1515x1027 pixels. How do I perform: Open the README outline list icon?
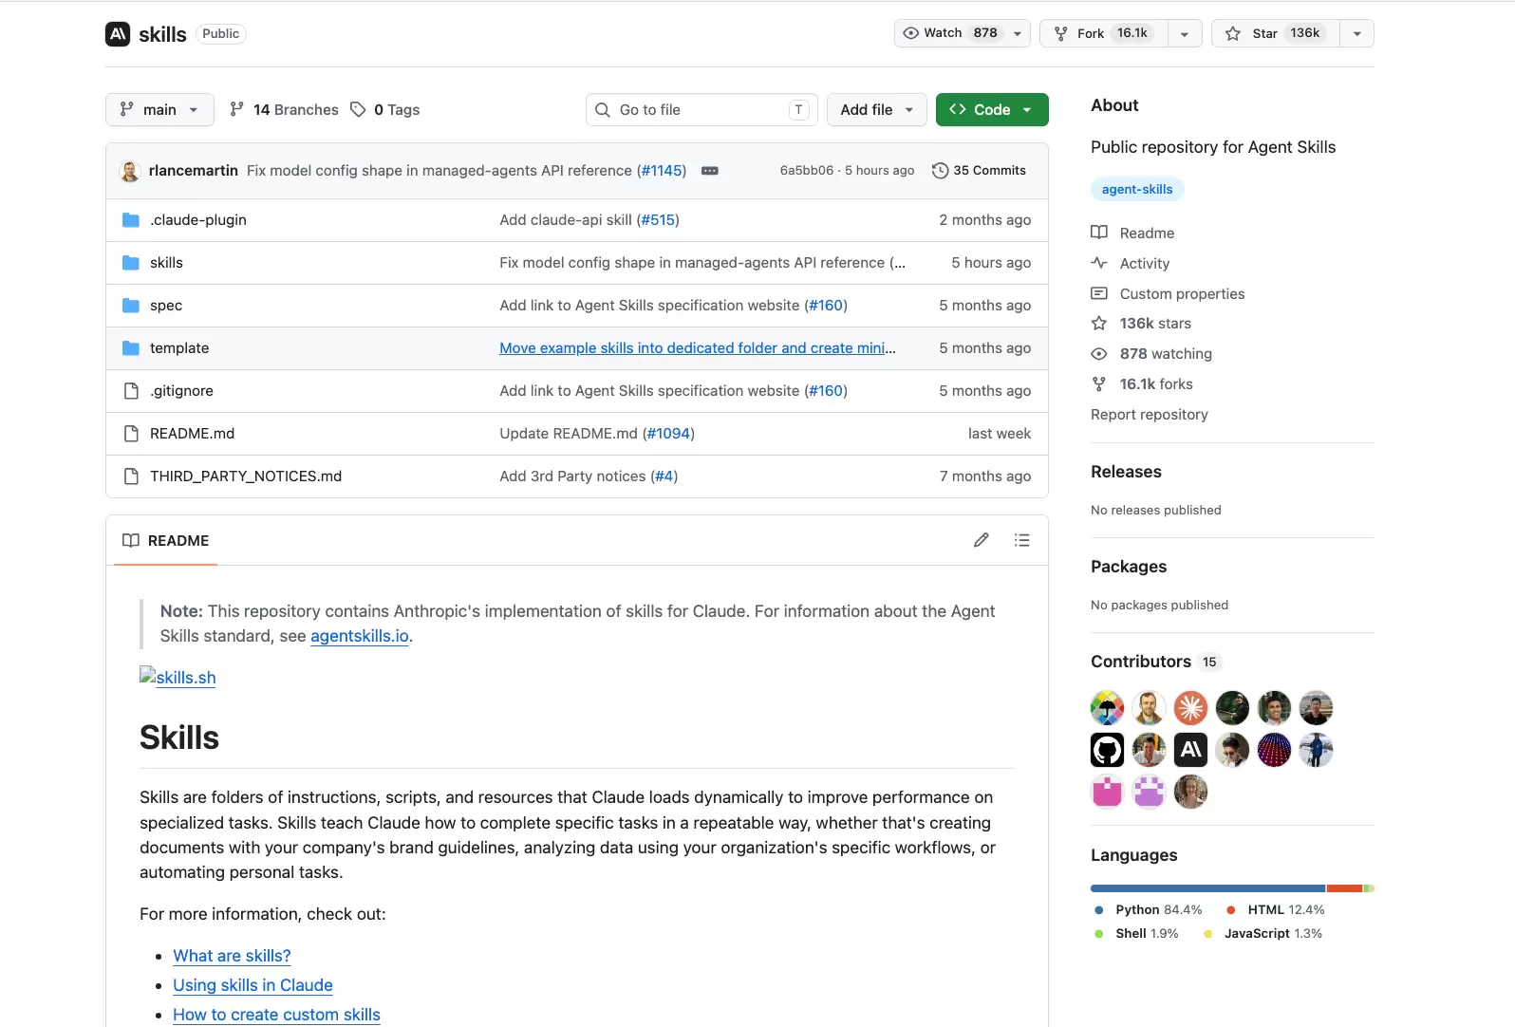click(1021, 540)
